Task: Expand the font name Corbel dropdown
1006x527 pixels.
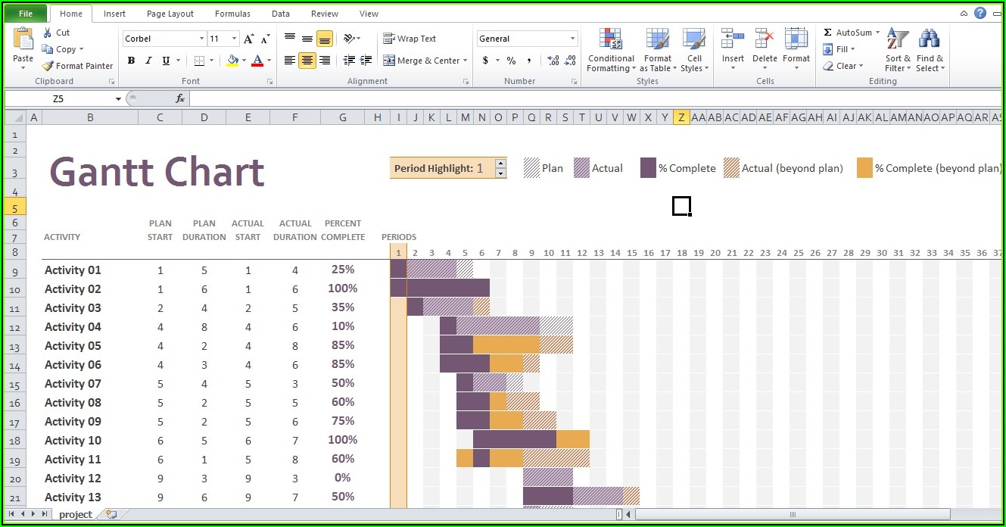Action: pyautogui.click(x=201, y=39)
